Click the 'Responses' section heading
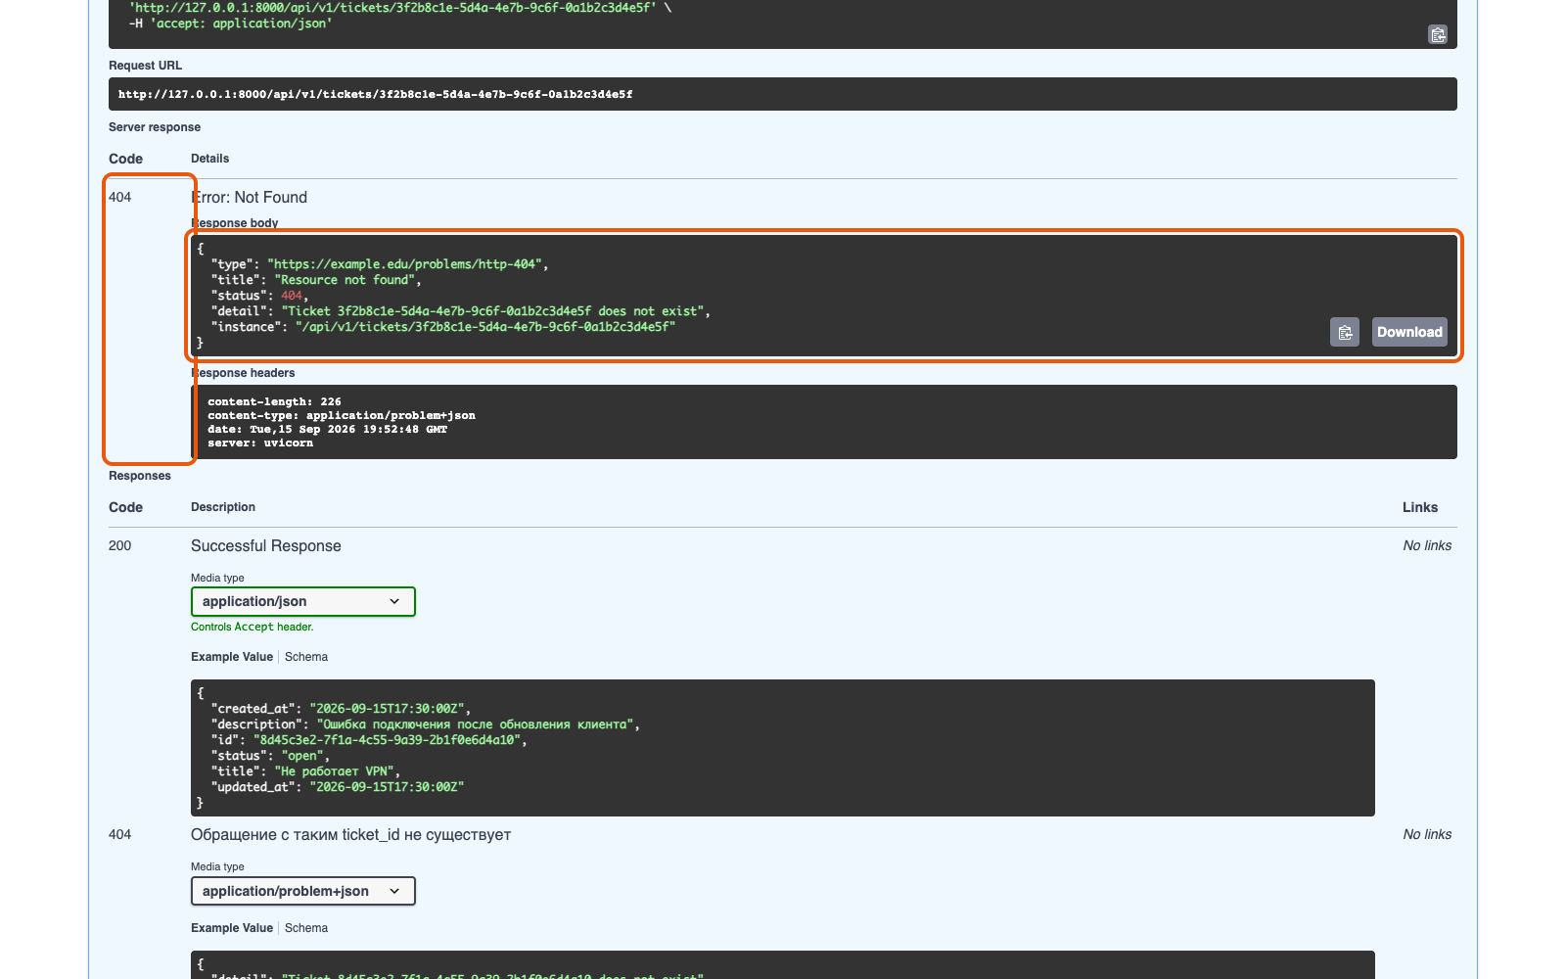 pyautogui.click(x=140, y=476)
